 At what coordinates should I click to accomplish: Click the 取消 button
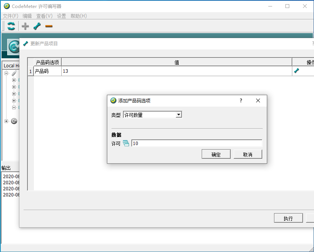[248, 154]
